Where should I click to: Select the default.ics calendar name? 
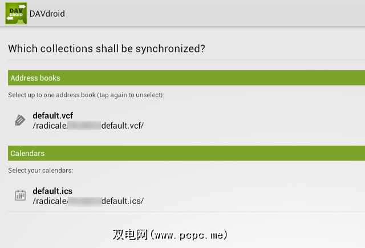click(x=52, y=191)
